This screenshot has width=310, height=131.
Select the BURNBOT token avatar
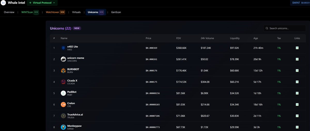click(63, 71)
